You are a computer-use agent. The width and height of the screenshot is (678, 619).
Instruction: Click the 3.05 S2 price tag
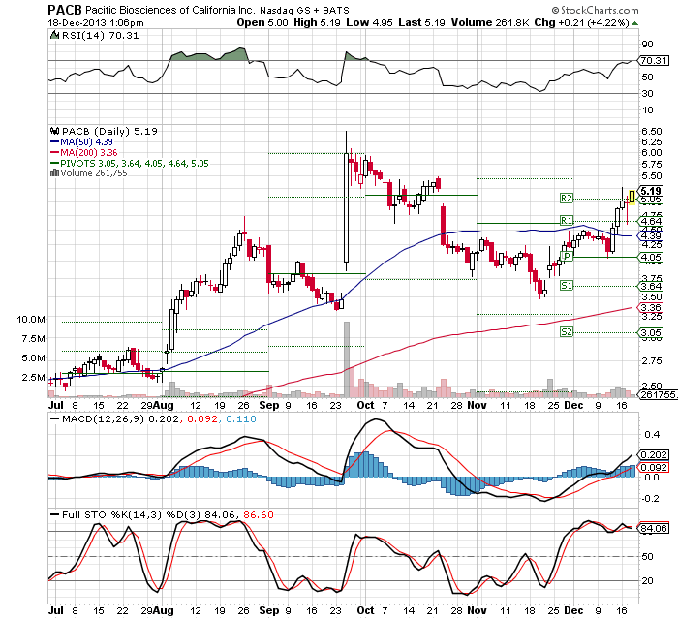click(x=650, y=332)
